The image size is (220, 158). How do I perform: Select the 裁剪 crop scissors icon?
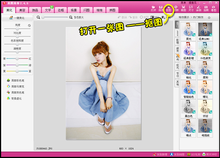coord(183,8)
